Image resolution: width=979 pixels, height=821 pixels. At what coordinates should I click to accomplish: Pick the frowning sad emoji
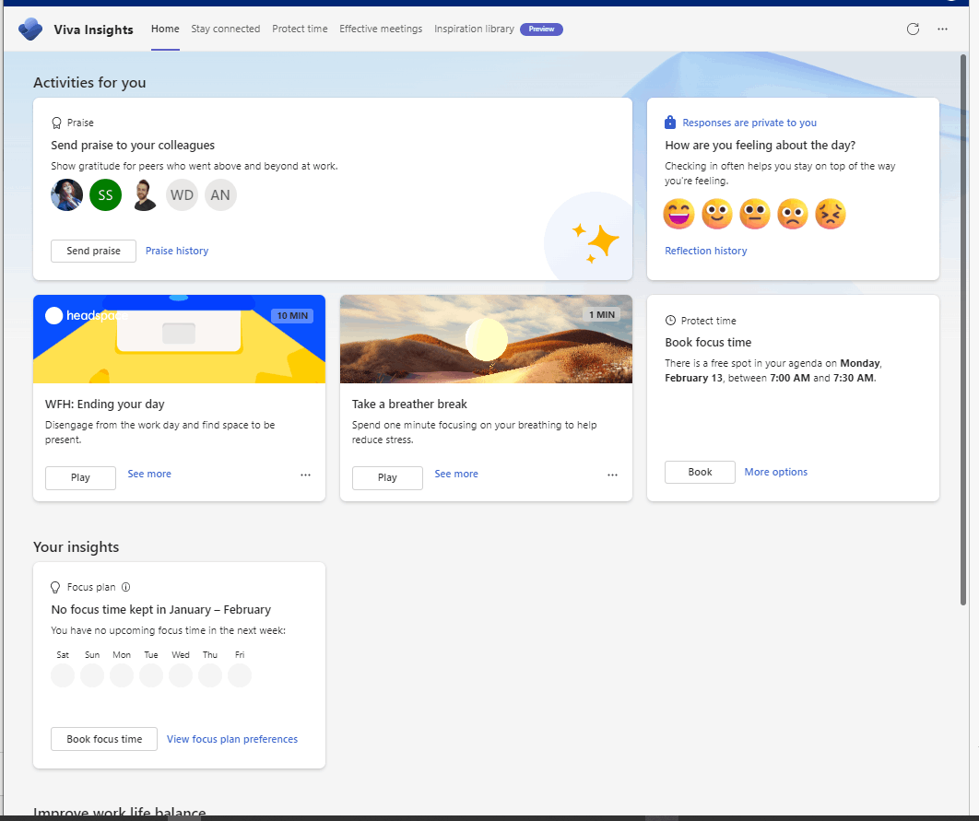point(792,214)
